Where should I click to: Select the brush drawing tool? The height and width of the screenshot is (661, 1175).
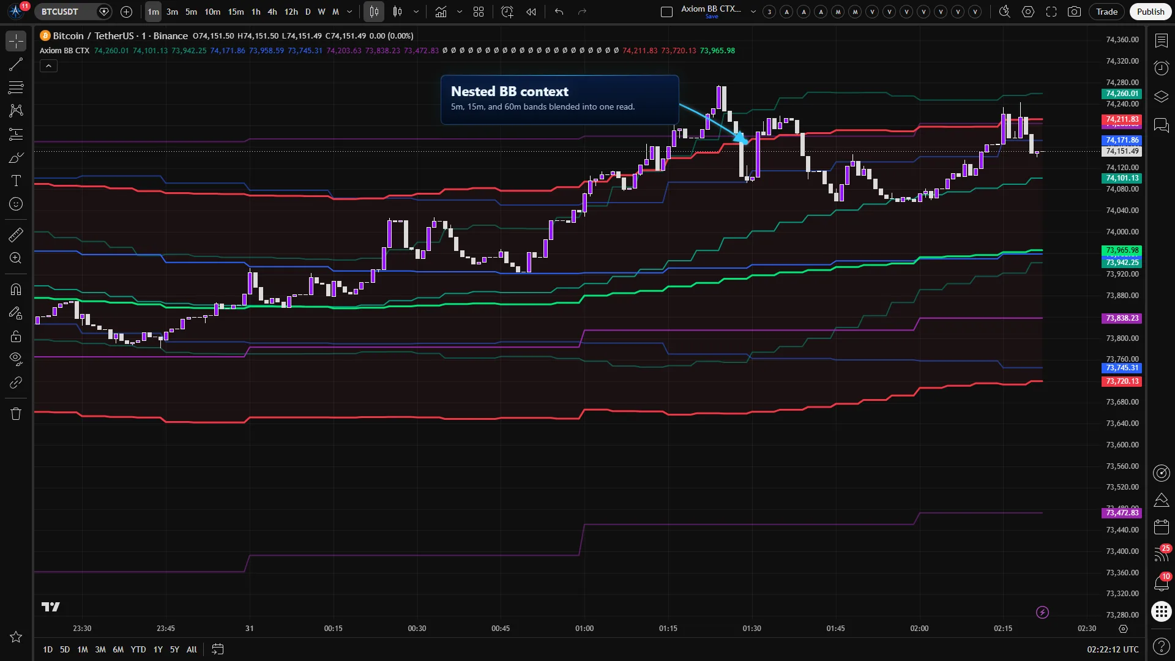16,158
